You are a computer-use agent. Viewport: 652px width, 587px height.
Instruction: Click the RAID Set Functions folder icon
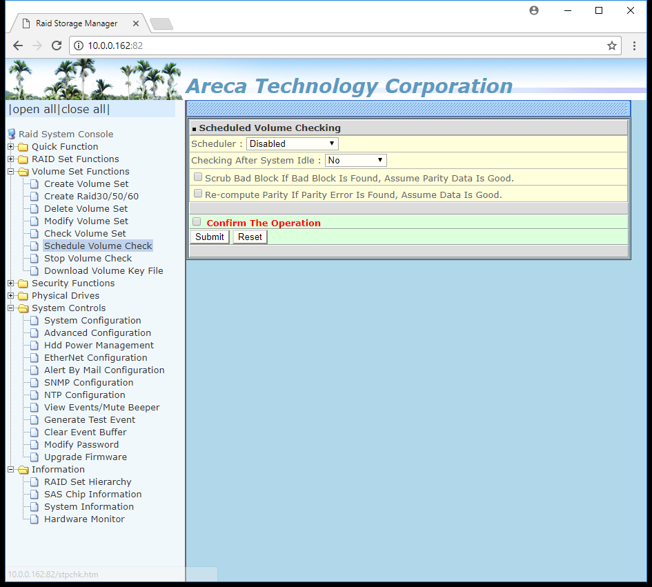[23, 159]
